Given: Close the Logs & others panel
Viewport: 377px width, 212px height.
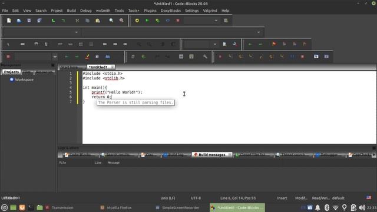Looking at the screenshot, I should [374, 148].
